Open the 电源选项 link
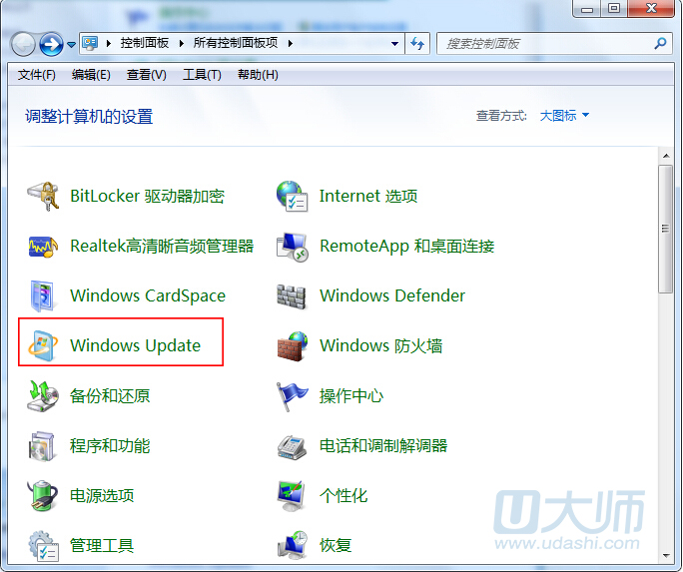The height and width of the screenshot is (572, 683). coord(102,496)
